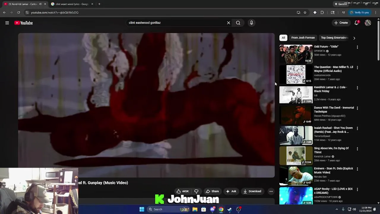Open the tag-shaped extension icon
Image resolution: width=380 pixels, height=214 pixels.
(315, 12)
